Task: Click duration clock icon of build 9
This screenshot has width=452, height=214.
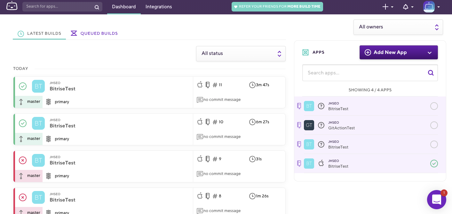Action: pos(252,159)
